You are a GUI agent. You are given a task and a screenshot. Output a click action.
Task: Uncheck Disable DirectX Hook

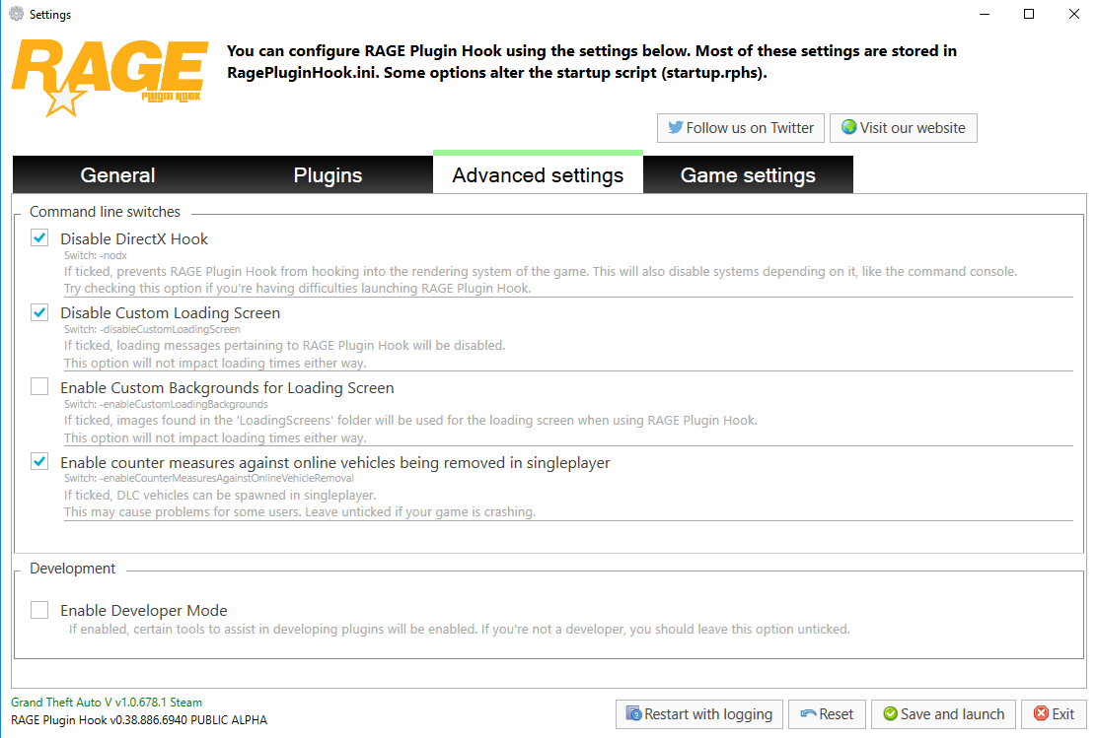(x=39, y=237)
